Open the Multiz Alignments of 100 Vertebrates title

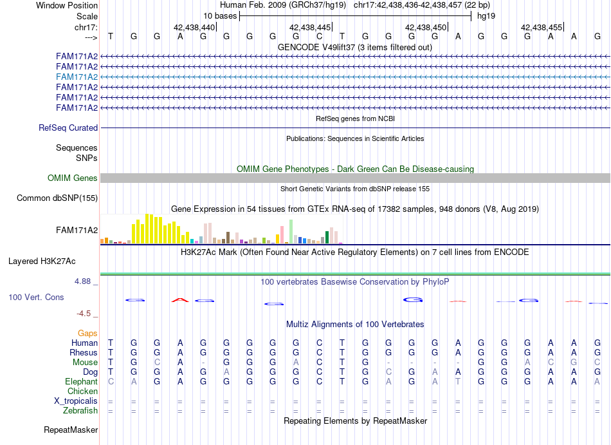355,324
